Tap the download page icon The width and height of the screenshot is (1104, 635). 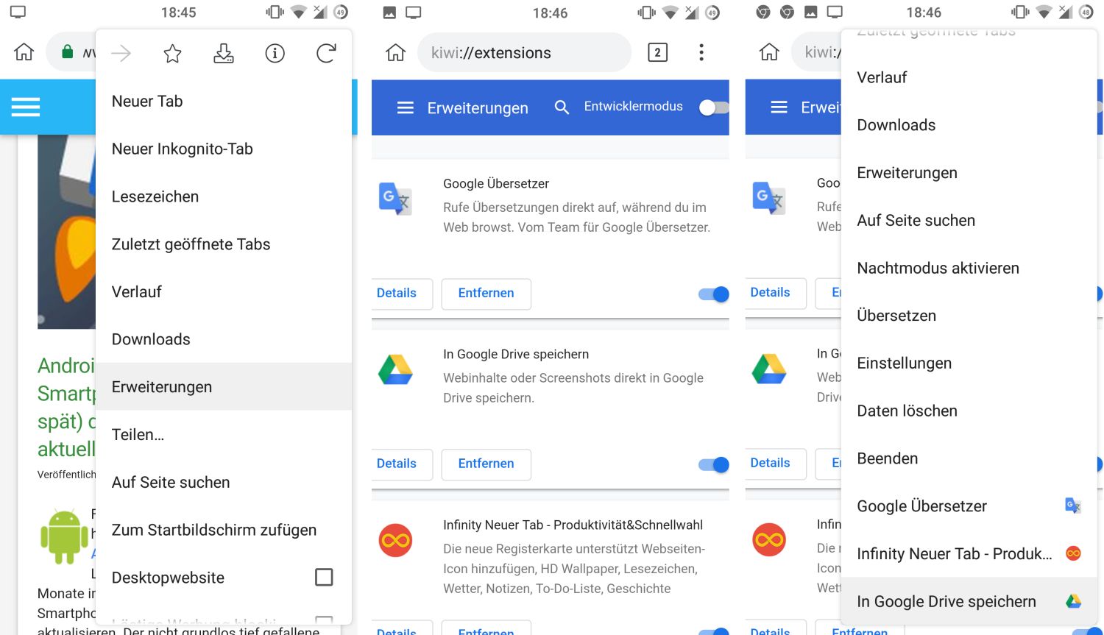click(x=224, y=53)
